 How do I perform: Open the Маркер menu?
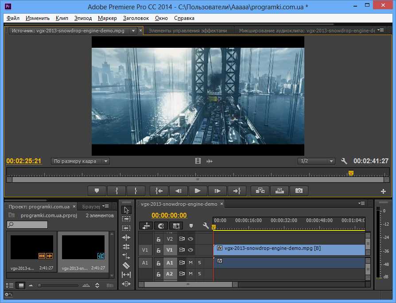pos(107,18)
